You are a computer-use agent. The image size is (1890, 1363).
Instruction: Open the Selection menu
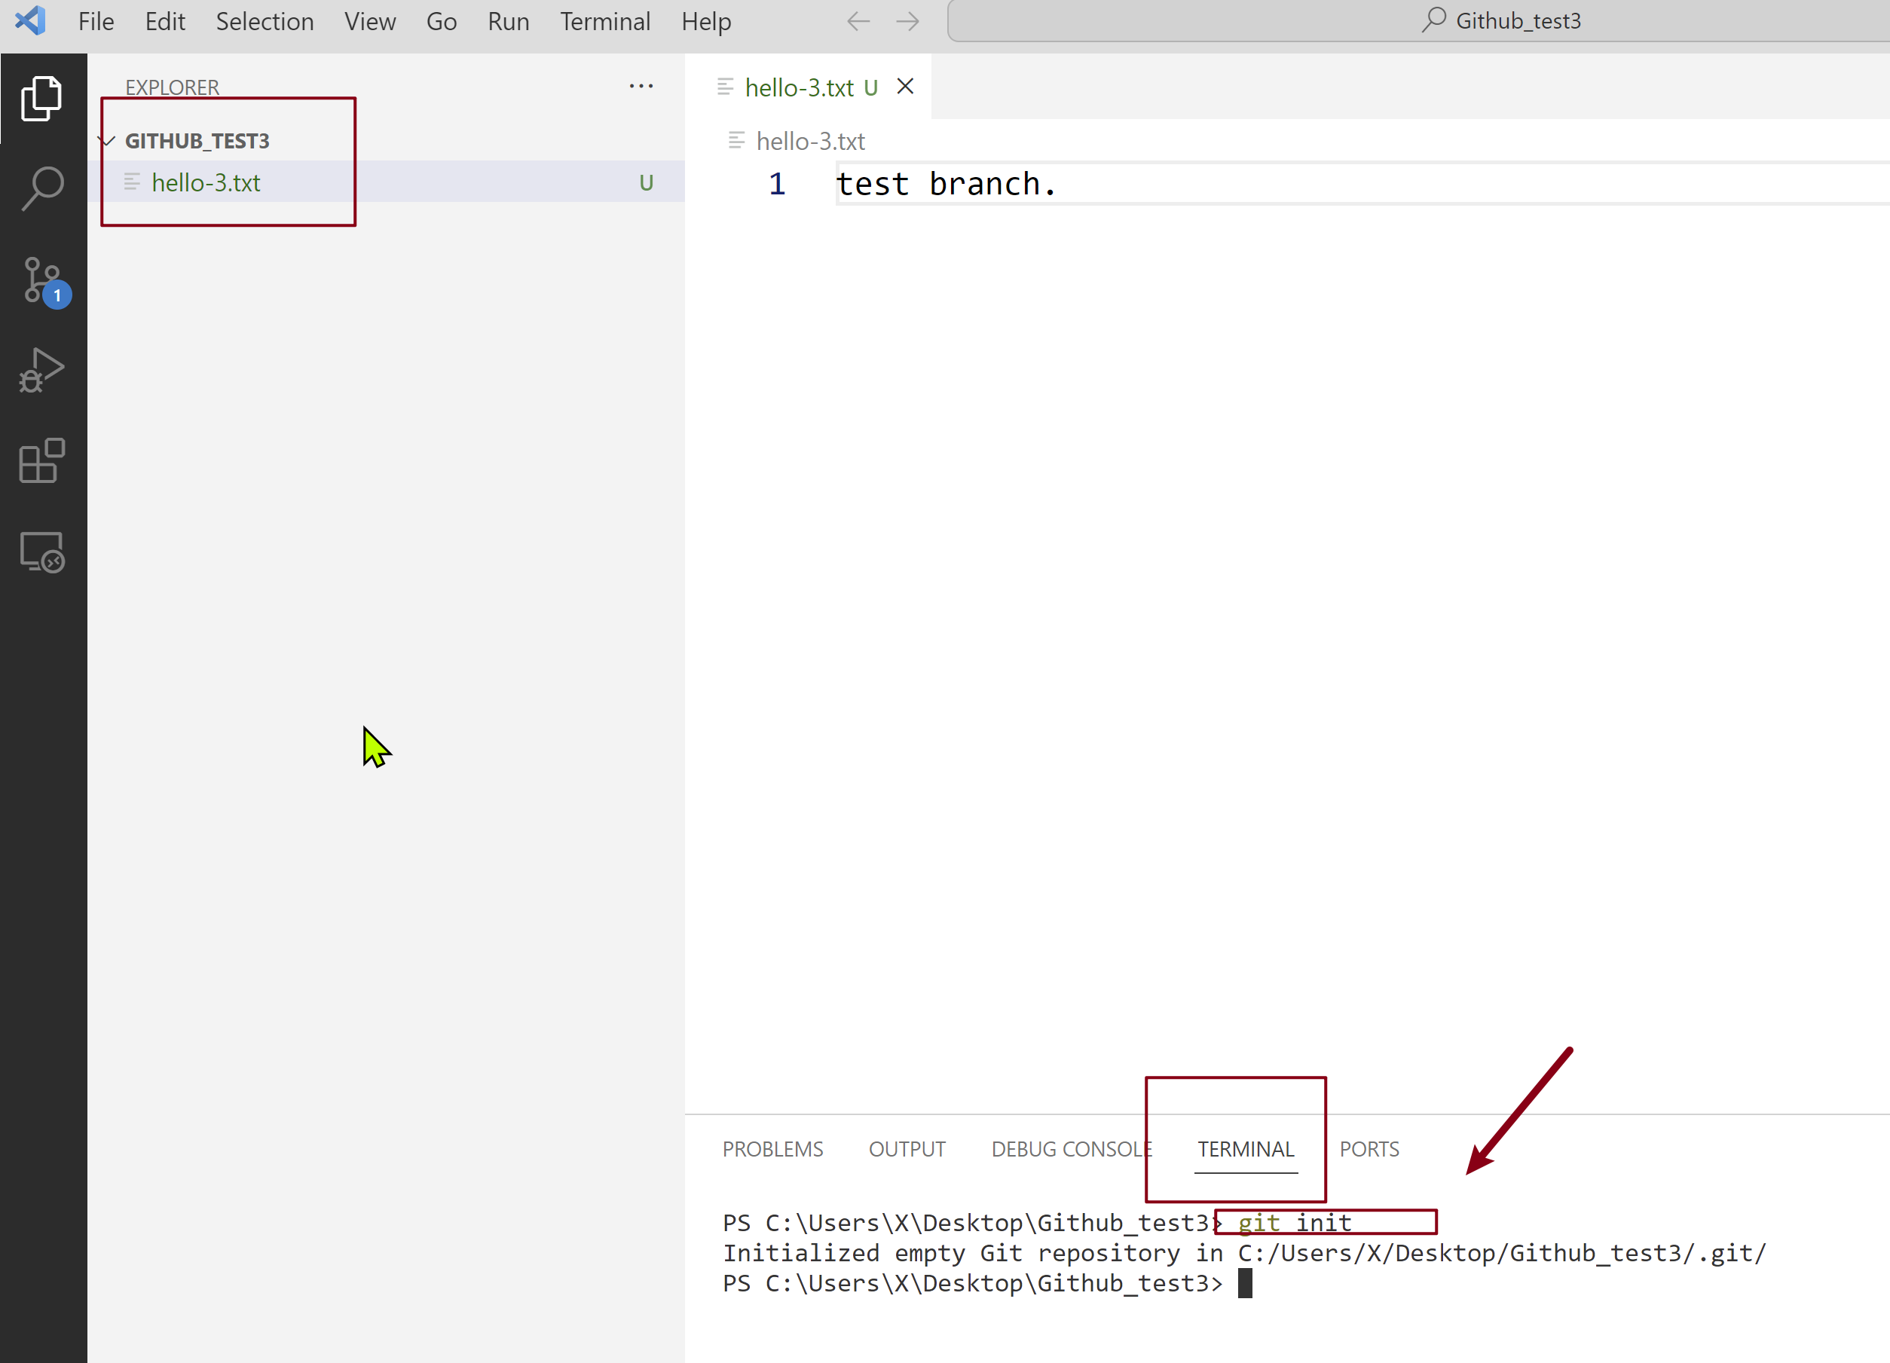(265, 22)
